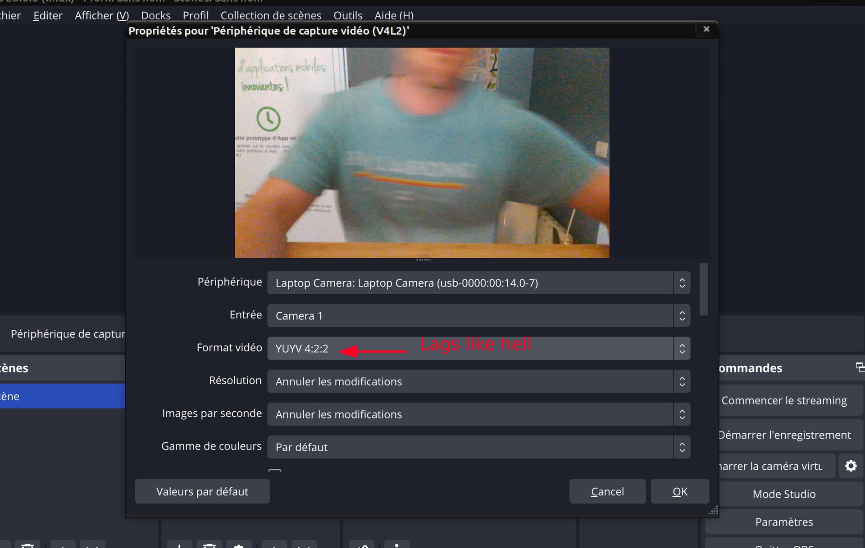Image resolution: width=865 pixels, height=548 pixels.
Task: Toggle the partially visible checkbox below Gamme de couleurs
Action: pyautogui.click(x=275, y=471)
